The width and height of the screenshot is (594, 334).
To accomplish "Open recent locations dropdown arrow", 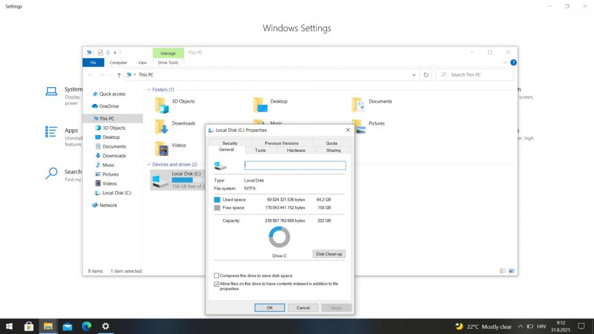I will coord(111,75).
